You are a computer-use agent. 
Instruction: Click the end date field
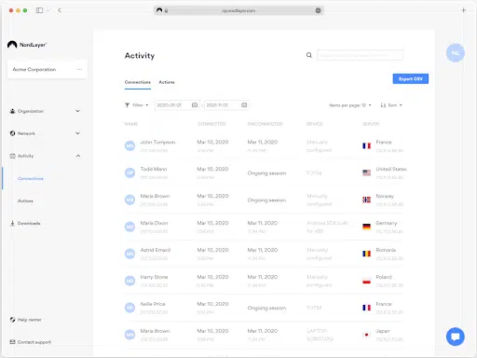coord(226,105)
